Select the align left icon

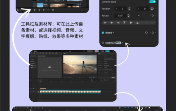pos(105,23)
